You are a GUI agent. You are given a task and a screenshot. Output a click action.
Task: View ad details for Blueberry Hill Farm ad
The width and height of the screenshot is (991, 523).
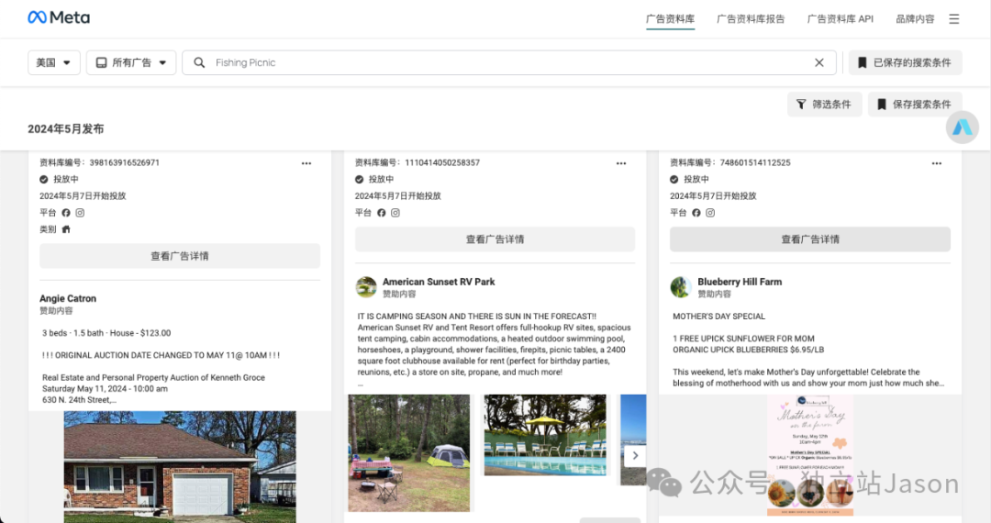click(809, 239)
